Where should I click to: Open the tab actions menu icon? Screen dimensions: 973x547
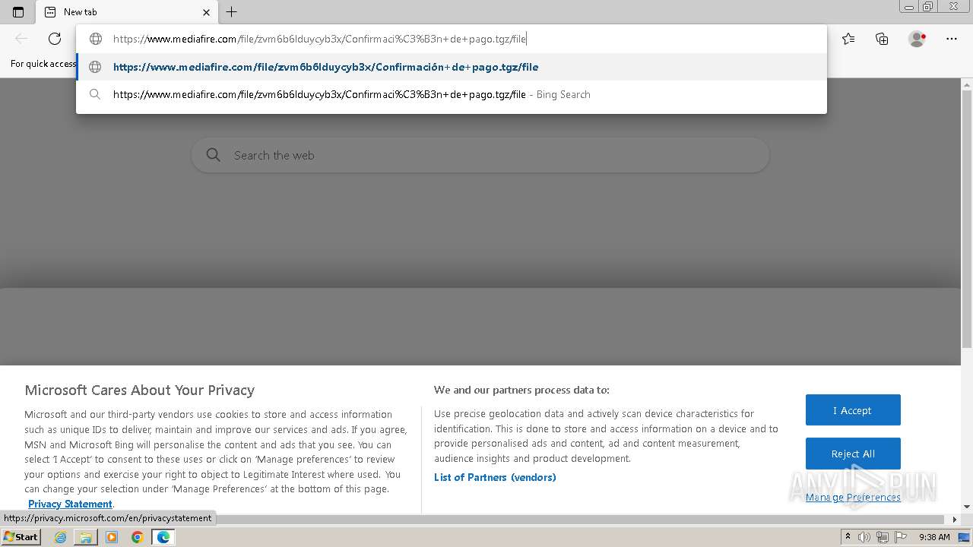tap(18, 12)
